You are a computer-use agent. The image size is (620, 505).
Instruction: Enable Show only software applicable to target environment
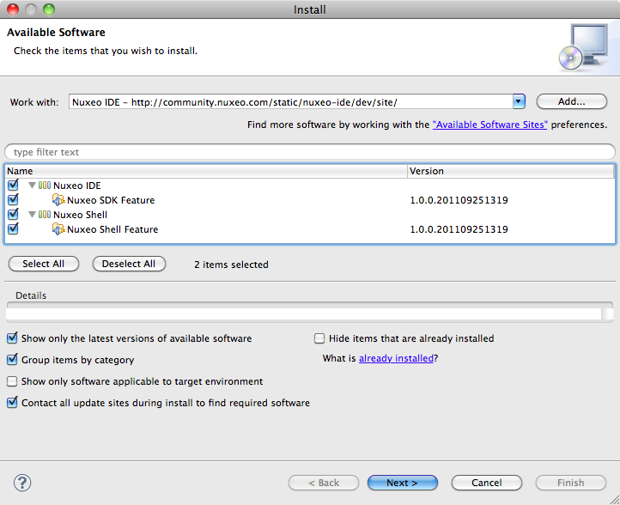[12, 381]
